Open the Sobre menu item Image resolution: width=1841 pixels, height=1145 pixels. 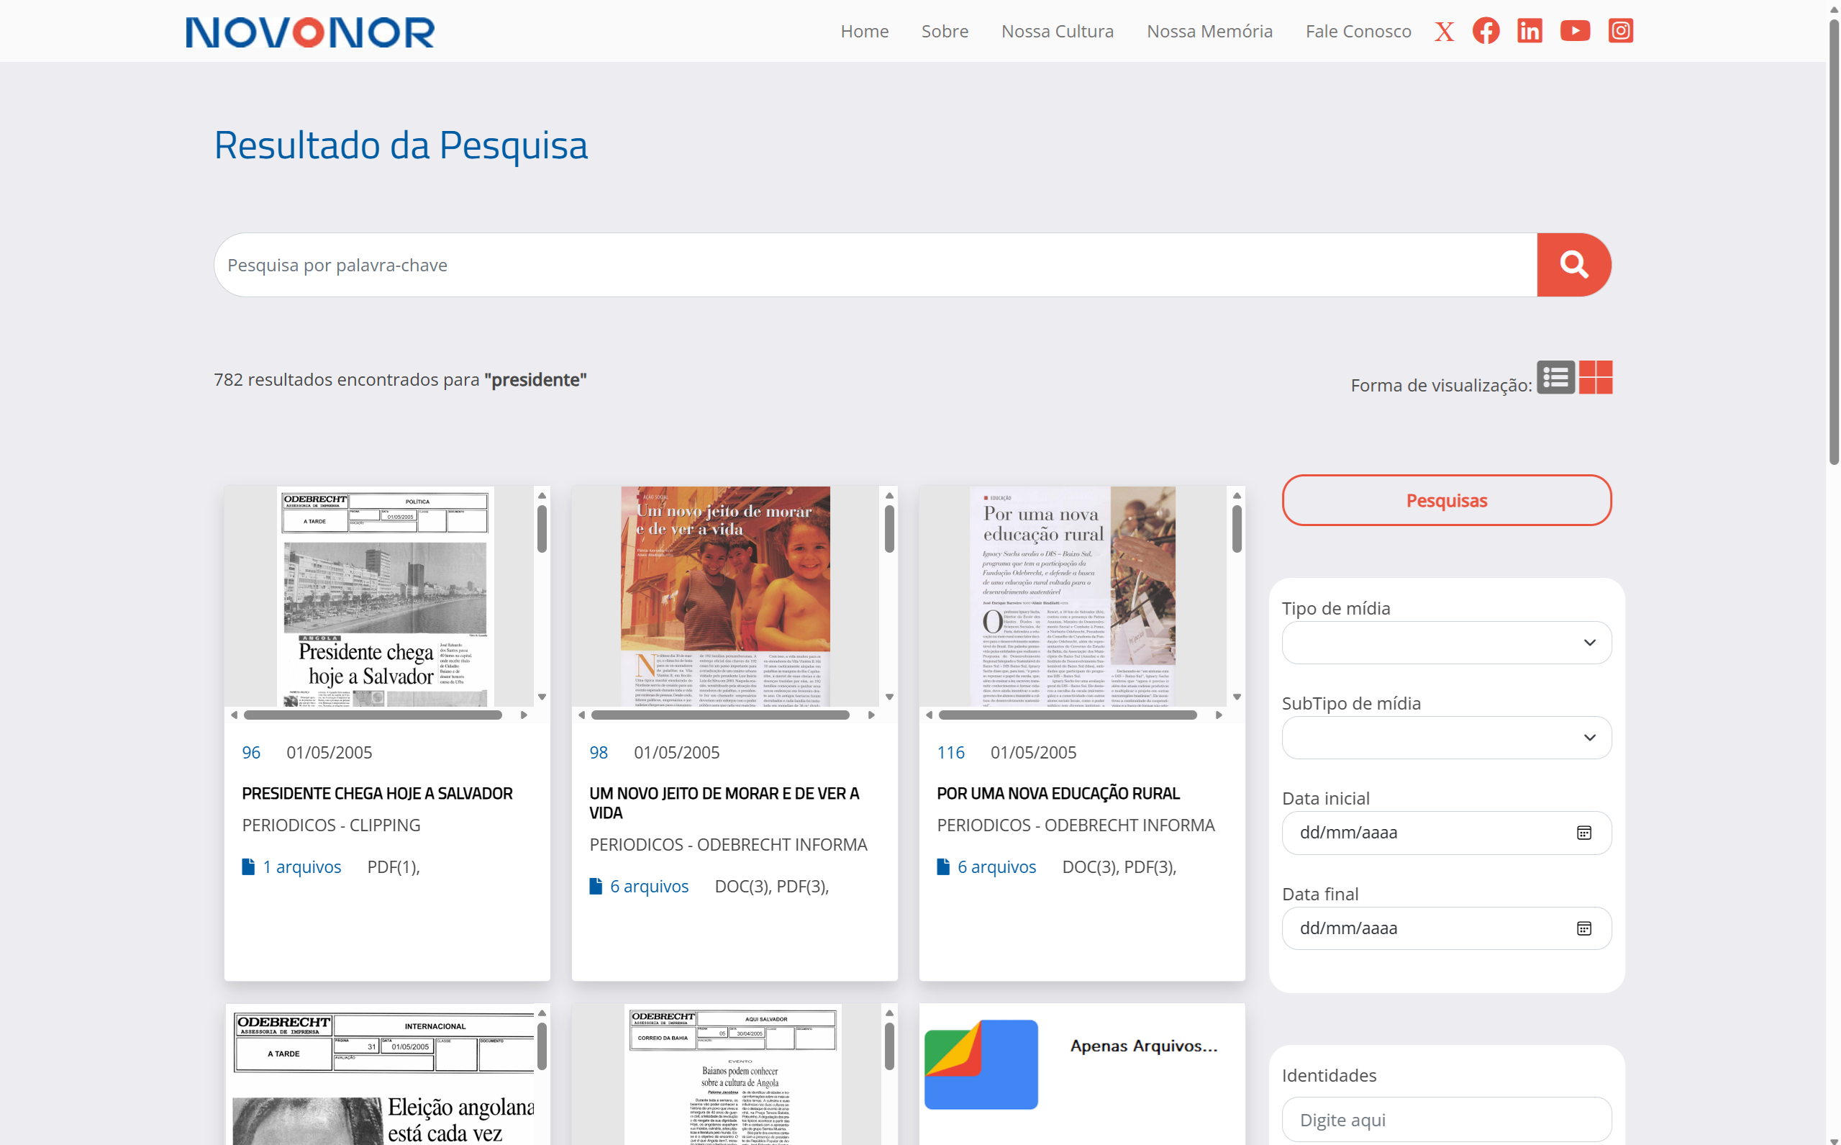click(945, 31)
